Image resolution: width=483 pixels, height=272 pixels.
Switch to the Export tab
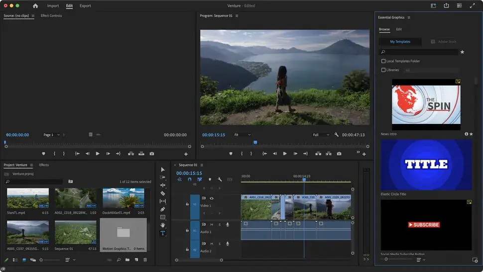point(85,6)
